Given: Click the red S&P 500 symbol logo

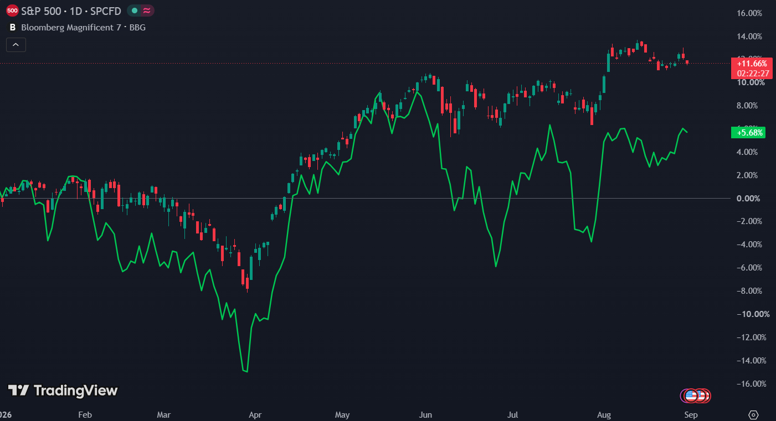Looking at the screenshot, I should [x=12, y=11].
